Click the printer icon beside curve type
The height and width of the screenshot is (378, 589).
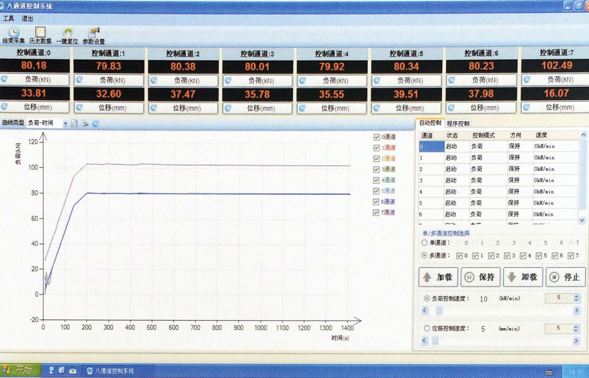85,124
